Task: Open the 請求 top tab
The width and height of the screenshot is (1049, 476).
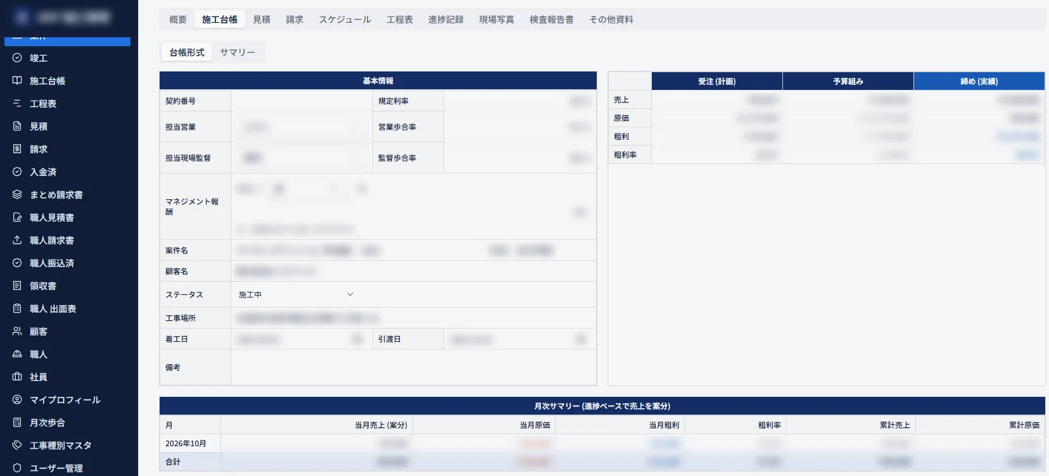Action: click(295, 20)
